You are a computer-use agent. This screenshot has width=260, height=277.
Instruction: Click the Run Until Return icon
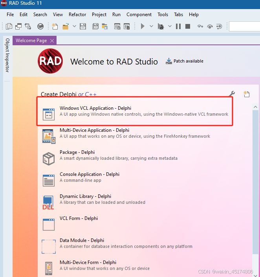click(x=219, y=26)
